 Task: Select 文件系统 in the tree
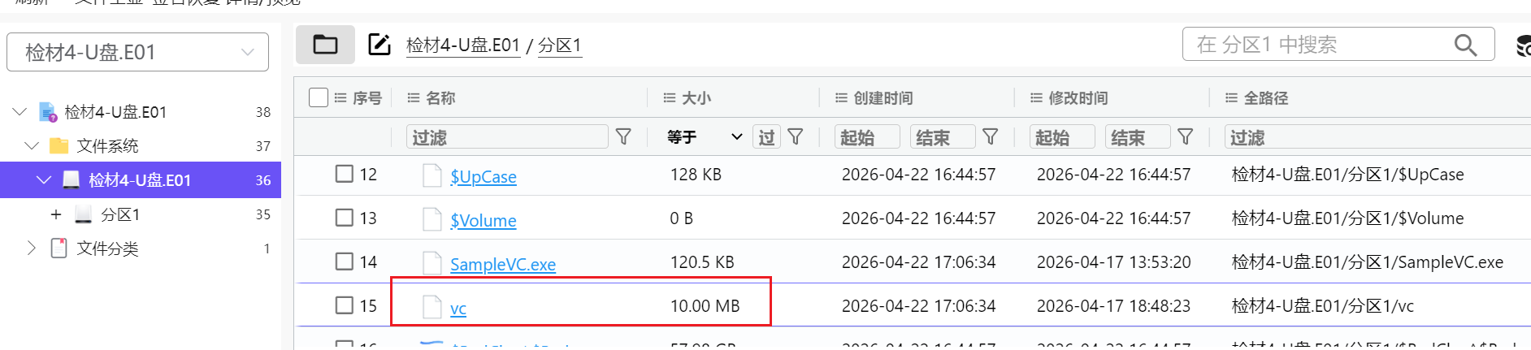pos(107,146)
